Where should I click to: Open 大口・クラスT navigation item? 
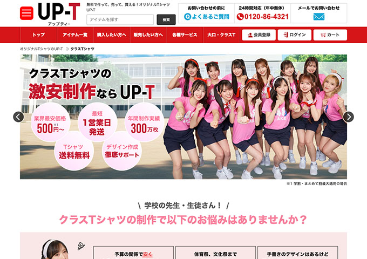coord(221,35)
